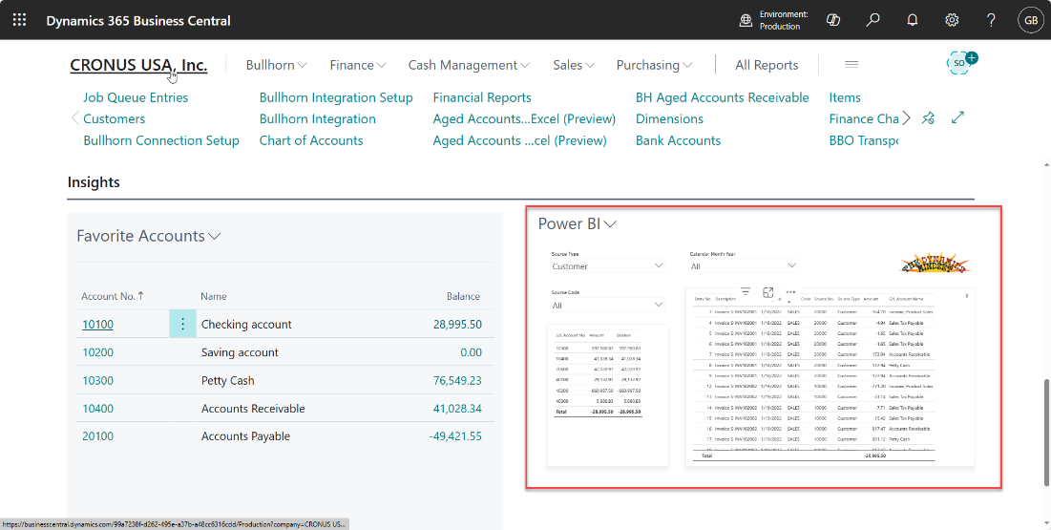
Task: Expand the Purchasing menu
Action: (x=654, y=65)
